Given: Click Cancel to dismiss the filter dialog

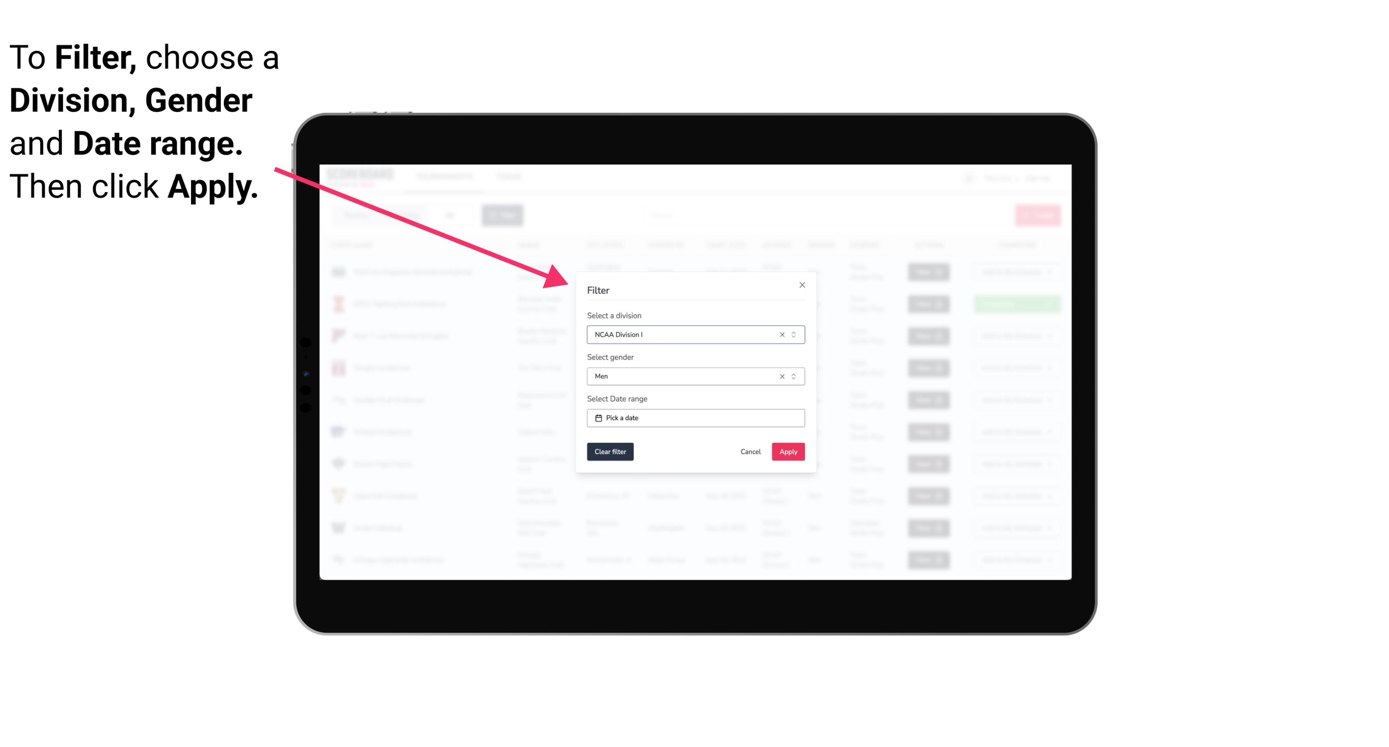Looking at the screenshot, I should pos(750,452).
